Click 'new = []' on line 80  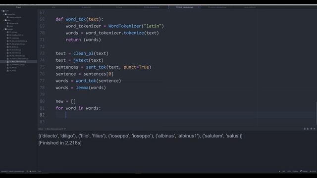(x=65, y=101)
